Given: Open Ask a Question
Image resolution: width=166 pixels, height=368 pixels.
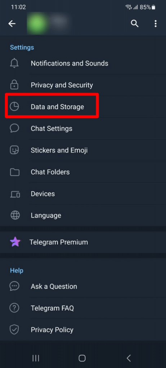Looking at the screenshot, I should tap(83, 286).
